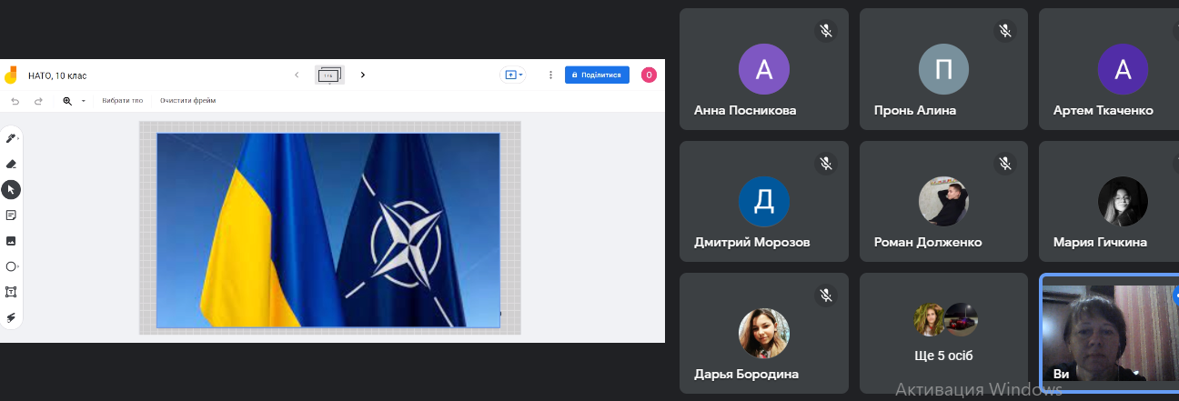Screen dimensions: 1179x401
Task: Click the name 'Пронь Алина'
Action: tap(915, 110)
